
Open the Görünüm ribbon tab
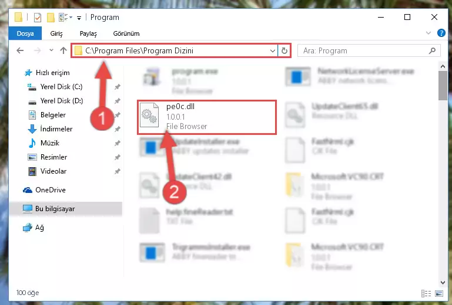point(126,33)
